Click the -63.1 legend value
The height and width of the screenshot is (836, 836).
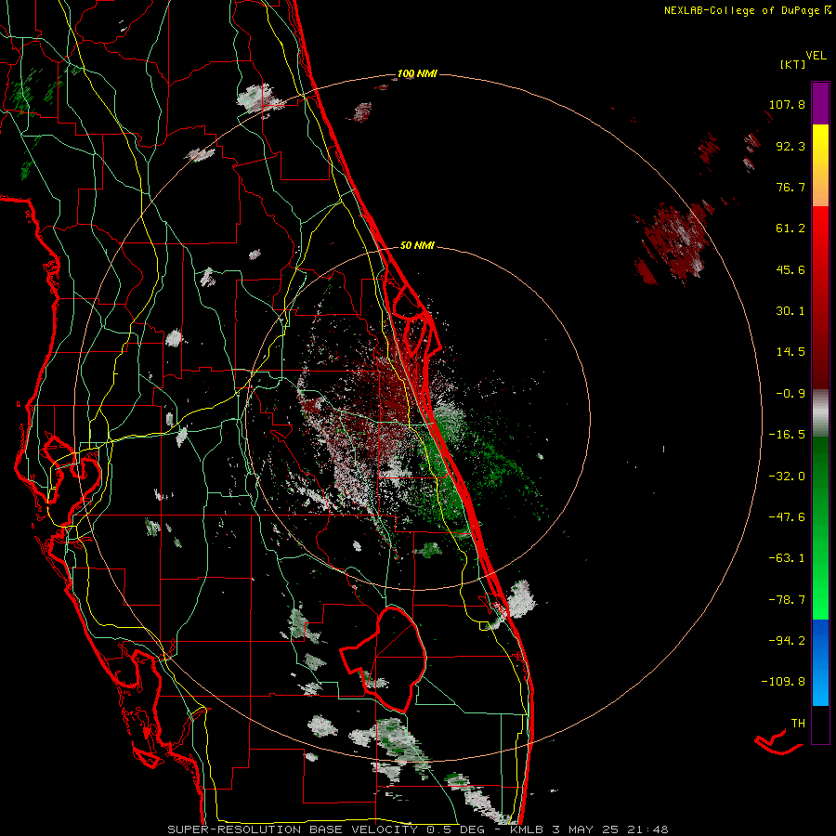787,558
